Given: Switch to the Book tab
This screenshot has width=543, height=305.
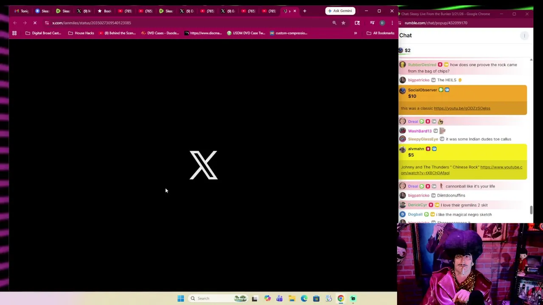Looking at the screenshot, I should [105, 11].
